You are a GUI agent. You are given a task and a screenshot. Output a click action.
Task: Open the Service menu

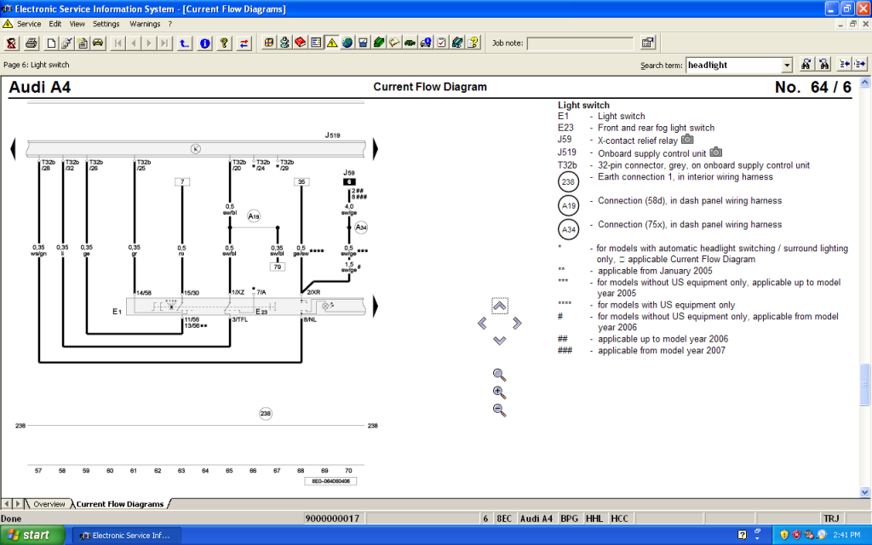(29, 24)
